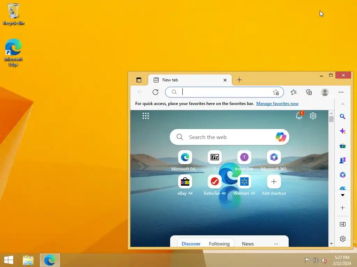This screenshot has width=357, height=267.
Task: Open the Microsoft Edge quick link
Action: point(185,161)
